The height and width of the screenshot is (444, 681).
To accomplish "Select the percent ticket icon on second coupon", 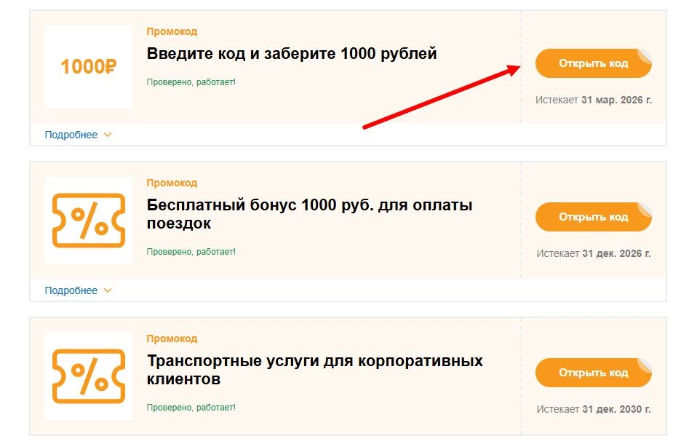I will 88,219.
